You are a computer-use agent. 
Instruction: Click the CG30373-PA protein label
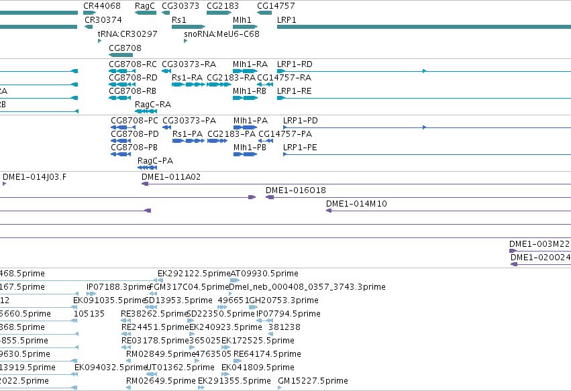pos(189,121)
